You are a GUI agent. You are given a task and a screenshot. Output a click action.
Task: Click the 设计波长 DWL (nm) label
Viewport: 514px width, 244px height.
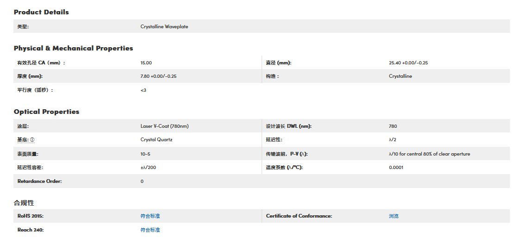288,126
